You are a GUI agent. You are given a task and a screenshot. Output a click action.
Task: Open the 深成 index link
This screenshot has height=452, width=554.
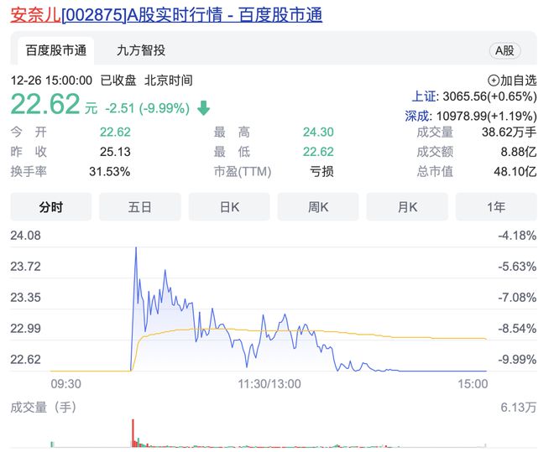click(x=417, y=116)
